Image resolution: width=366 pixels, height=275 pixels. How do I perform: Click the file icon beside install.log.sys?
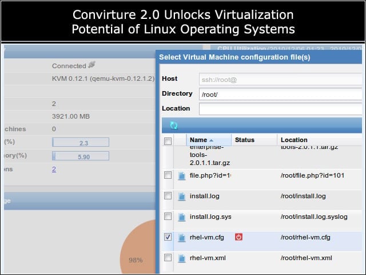tap(182, 217)
